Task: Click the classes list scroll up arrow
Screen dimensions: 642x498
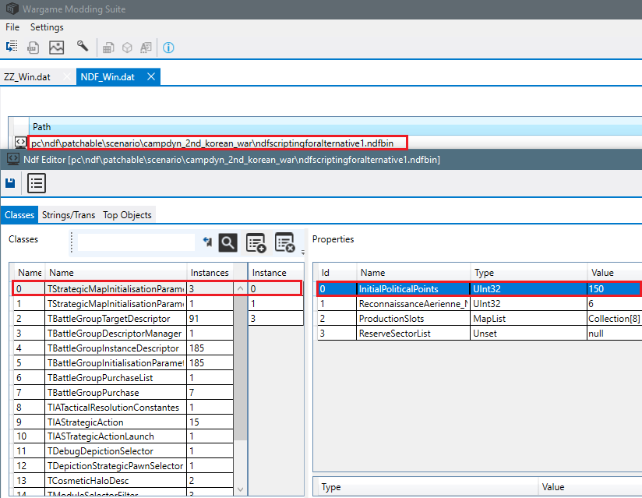Action: [x=240, y=288]
